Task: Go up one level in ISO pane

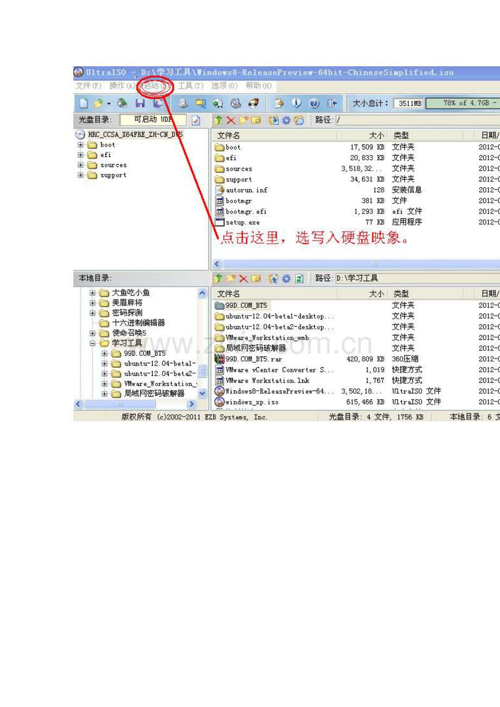Action: (x=218, y=121)
